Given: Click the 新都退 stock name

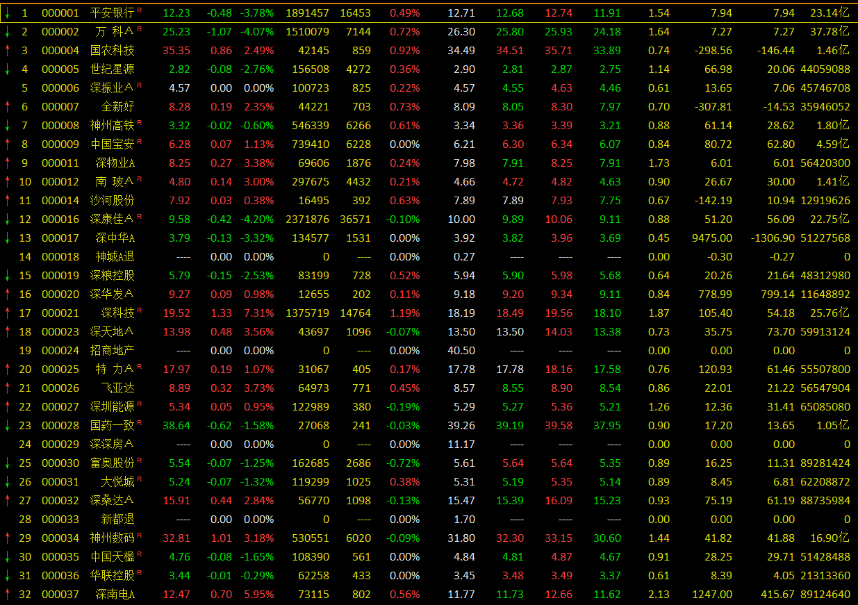Looking at the screenshot, I should pos(118,519).
